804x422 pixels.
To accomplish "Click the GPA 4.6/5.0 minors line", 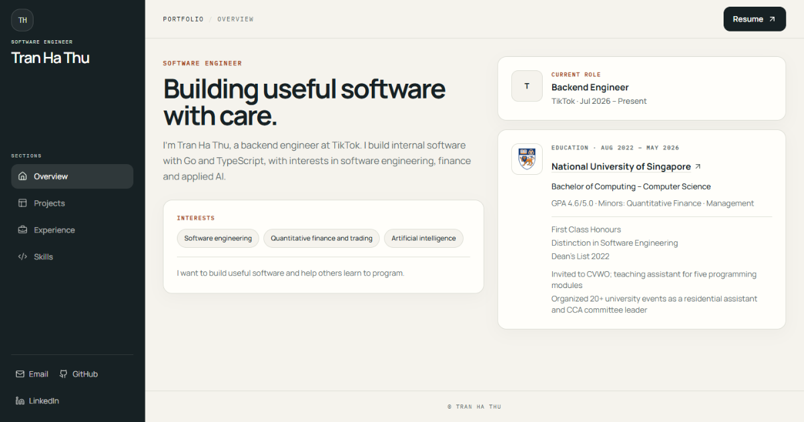I will (653, 203).
